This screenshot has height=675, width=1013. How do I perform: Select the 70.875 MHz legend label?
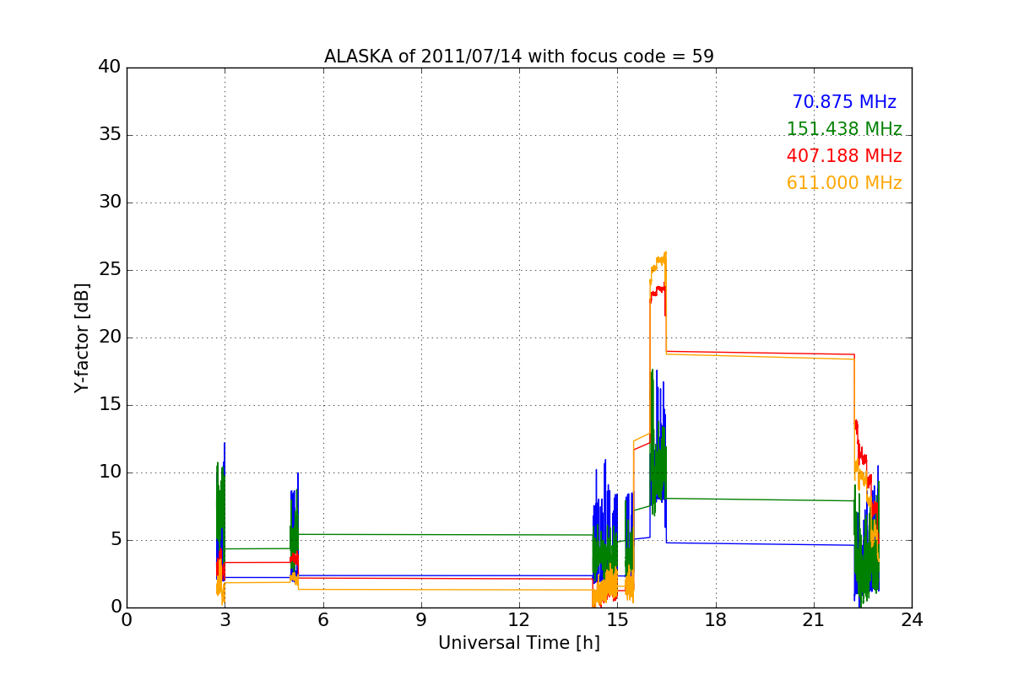click(844, 102)
